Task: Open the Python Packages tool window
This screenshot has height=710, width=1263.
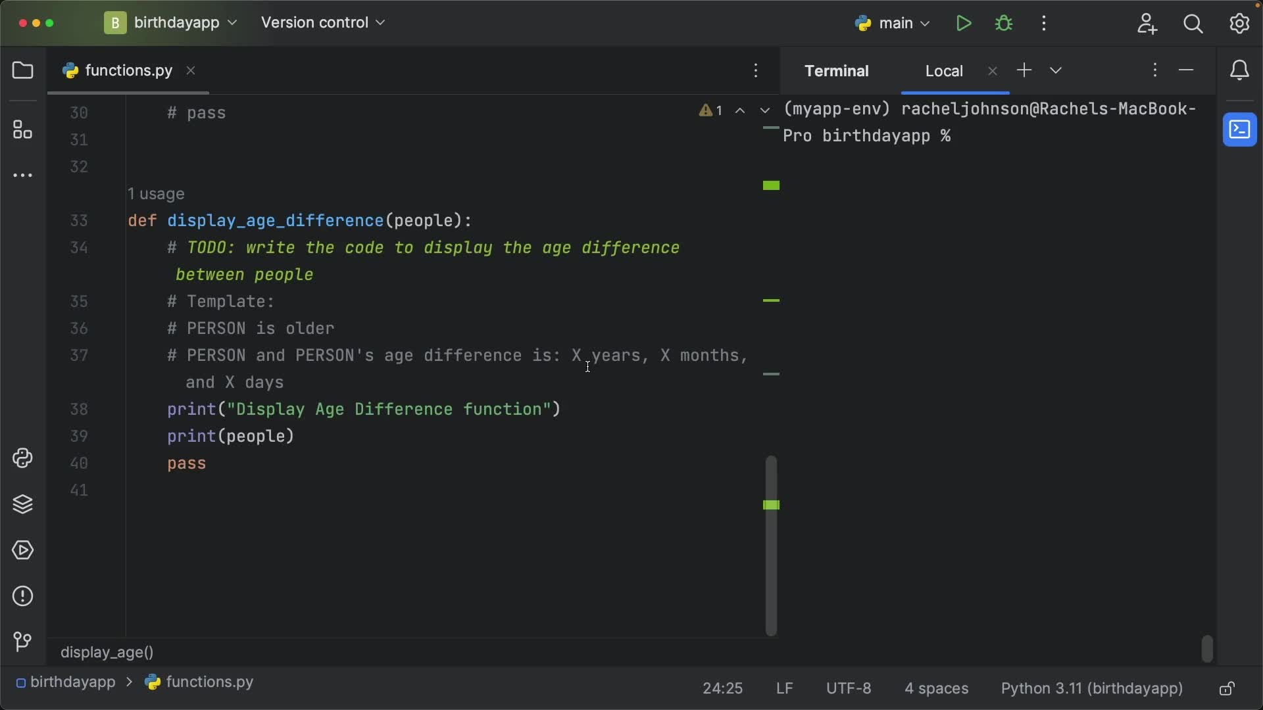Action: click(x=23, y=505)
